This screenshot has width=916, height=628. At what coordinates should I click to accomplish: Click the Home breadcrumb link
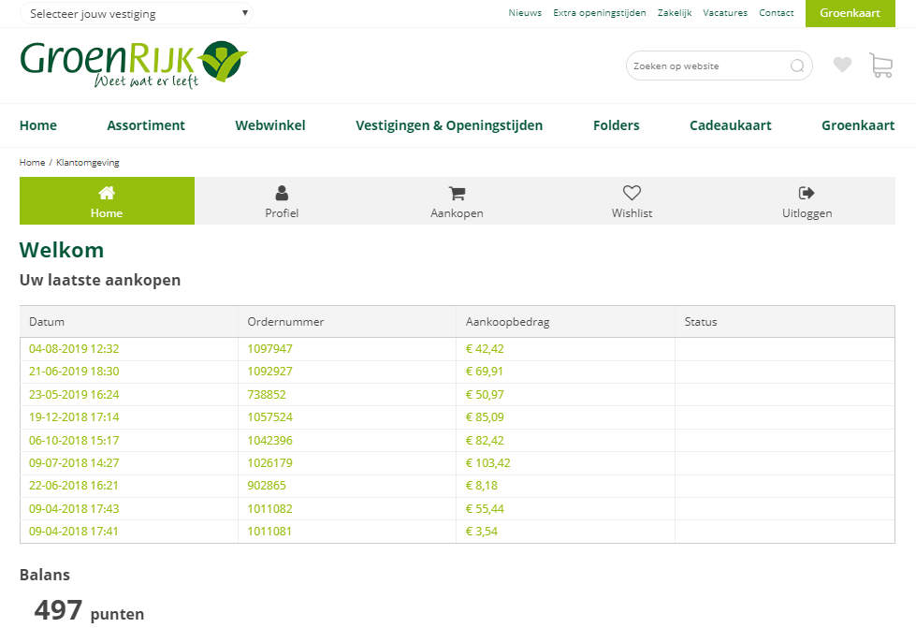(x=32, y=163)
